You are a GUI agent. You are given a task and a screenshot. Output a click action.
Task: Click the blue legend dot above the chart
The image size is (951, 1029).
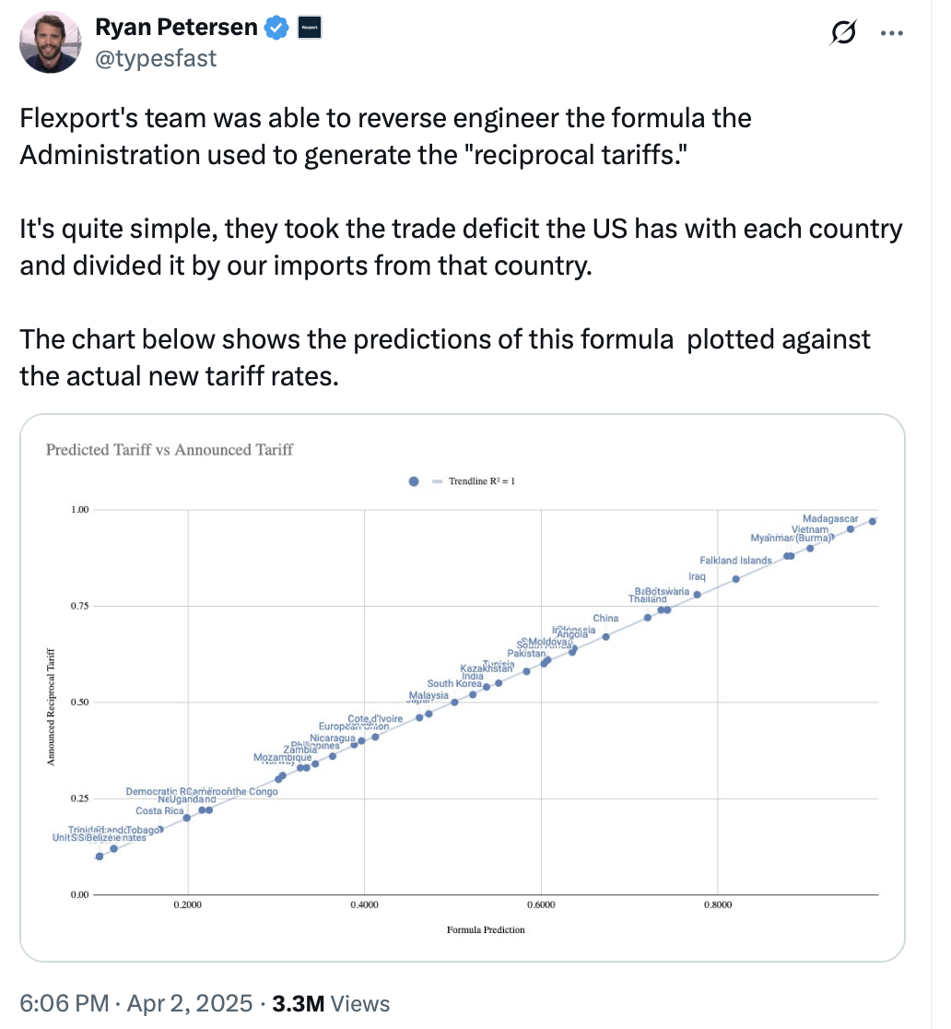tap(413, 481)
